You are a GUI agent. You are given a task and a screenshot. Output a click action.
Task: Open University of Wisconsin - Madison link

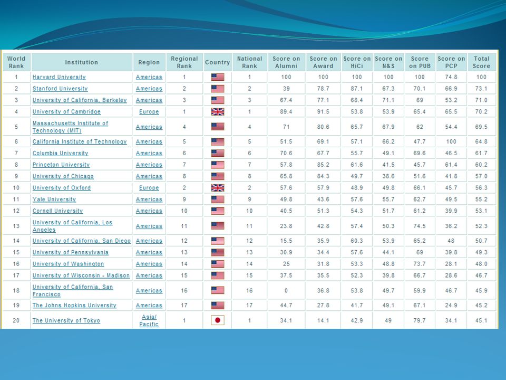tap(81, 275)
